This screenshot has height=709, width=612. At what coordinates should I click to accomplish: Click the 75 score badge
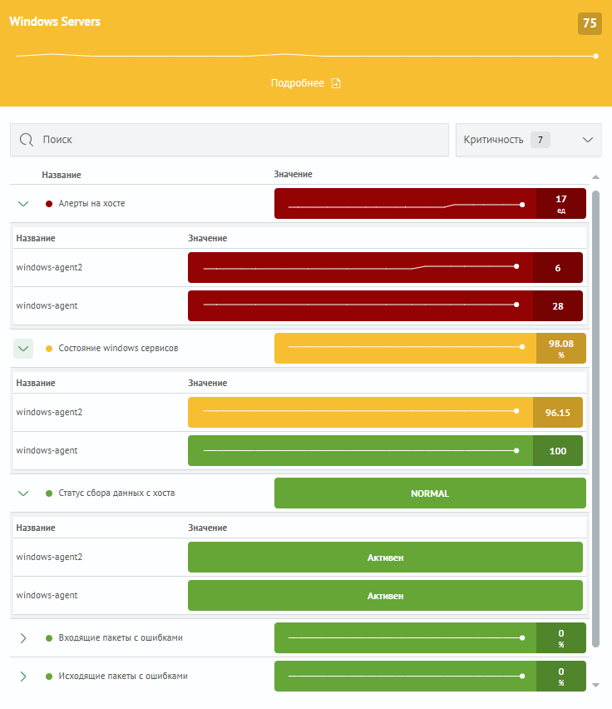coord(590,23)
